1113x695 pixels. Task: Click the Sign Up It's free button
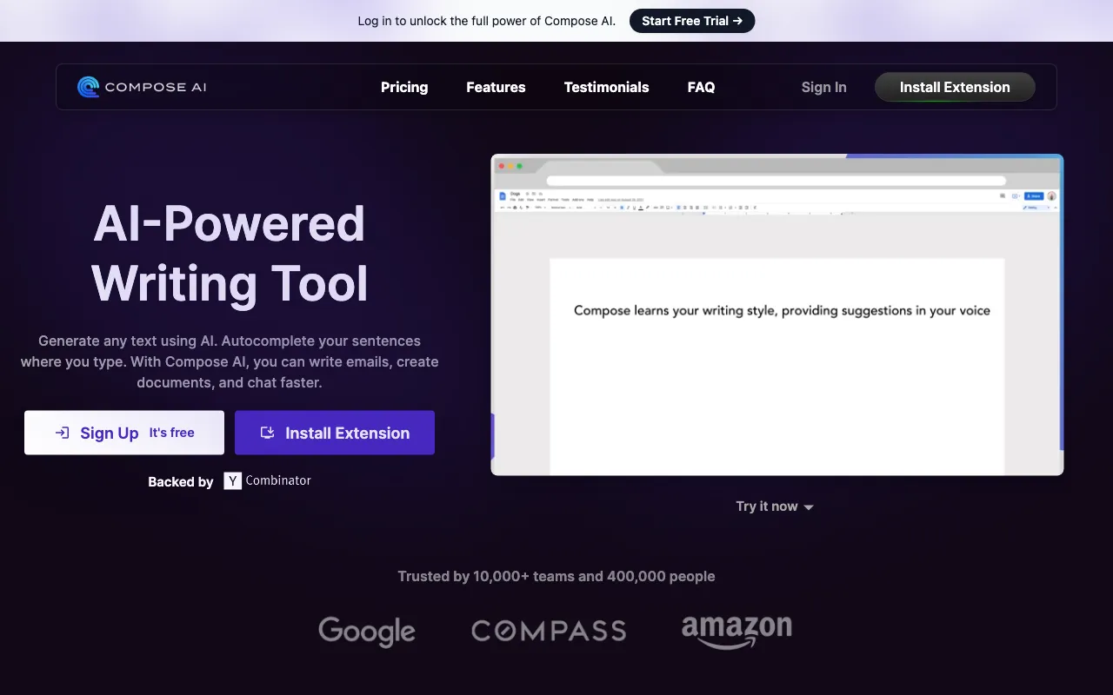pyautogui.click(x=124, y=433)
